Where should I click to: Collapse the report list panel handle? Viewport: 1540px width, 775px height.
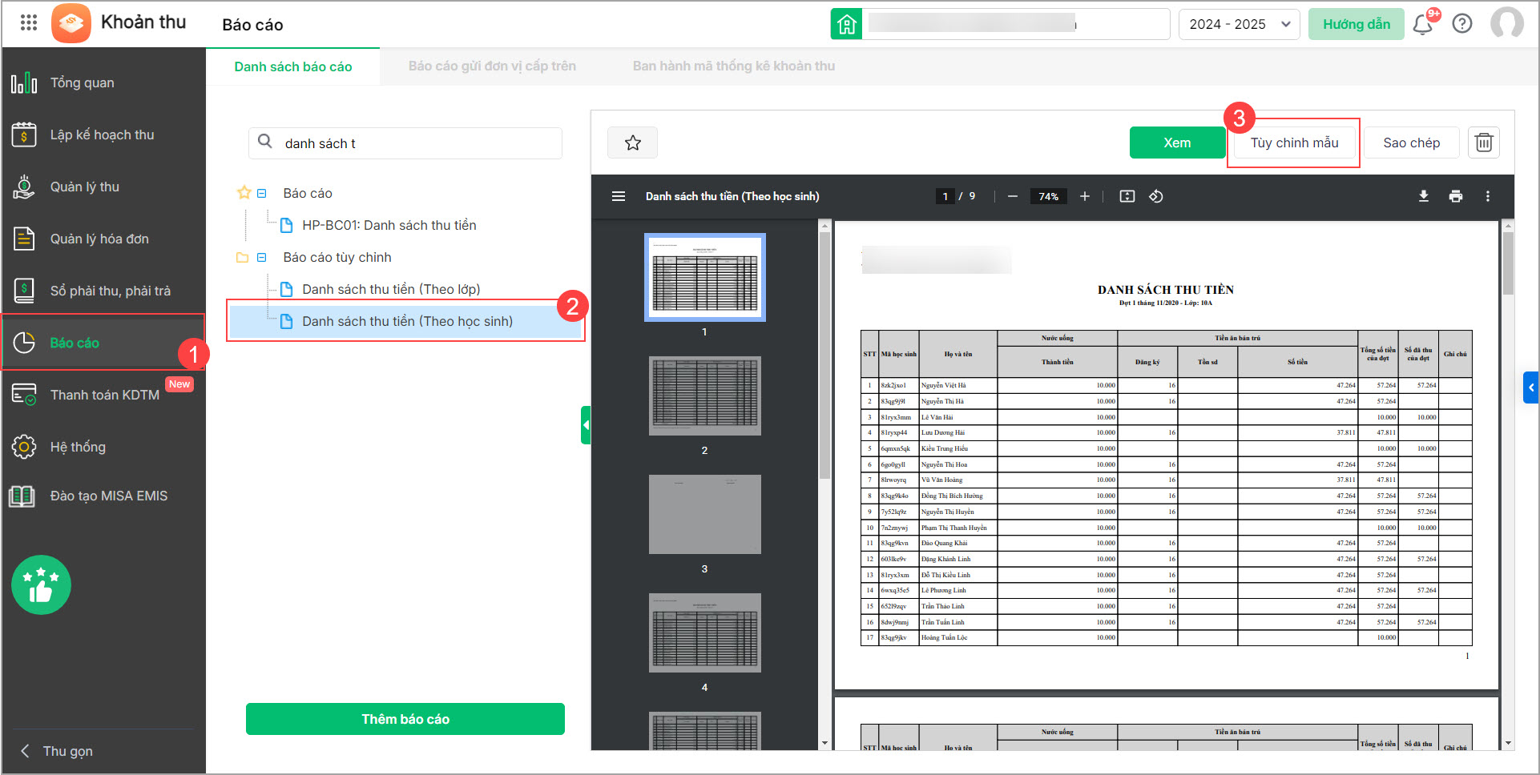point(586,425)
